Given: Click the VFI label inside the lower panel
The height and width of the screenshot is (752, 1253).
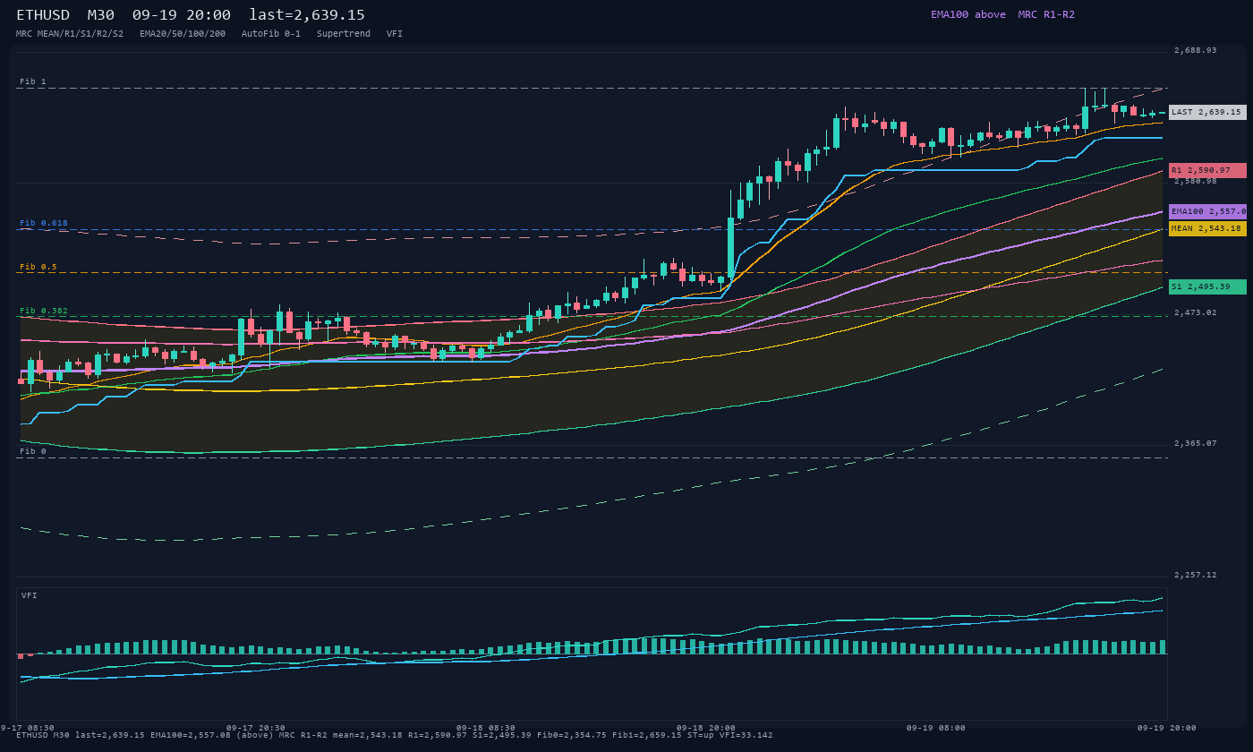Looking at the screenshot, I should tap(30, 595).
